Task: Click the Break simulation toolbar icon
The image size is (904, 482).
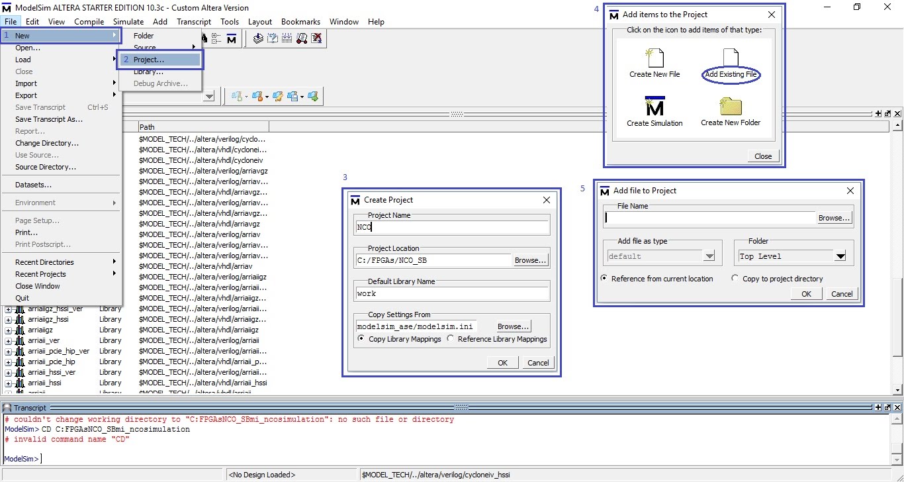Action: (x=302, y=38)
